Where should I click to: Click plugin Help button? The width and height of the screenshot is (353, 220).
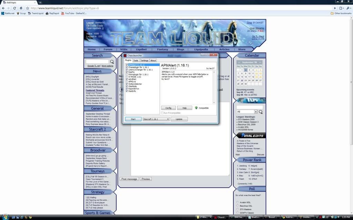coord(185,108)
